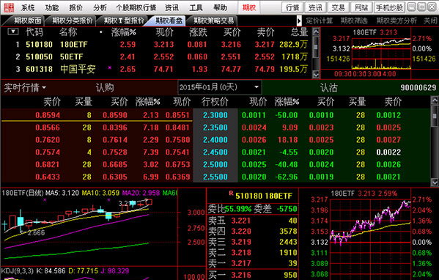Click the 期权 red highlighted menu button
Image resolution: width=439 pixels, height=280 pixels.
point(249,7)
